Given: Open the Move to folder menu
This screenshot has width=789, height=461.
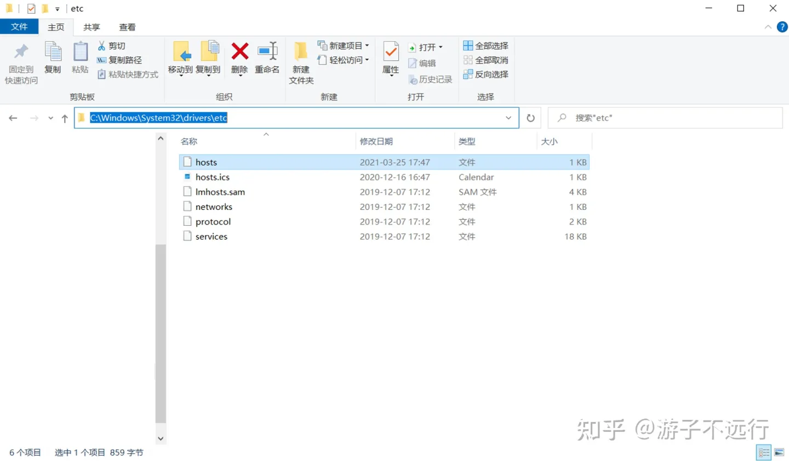Looking at the screenshot, I should 180,58.
